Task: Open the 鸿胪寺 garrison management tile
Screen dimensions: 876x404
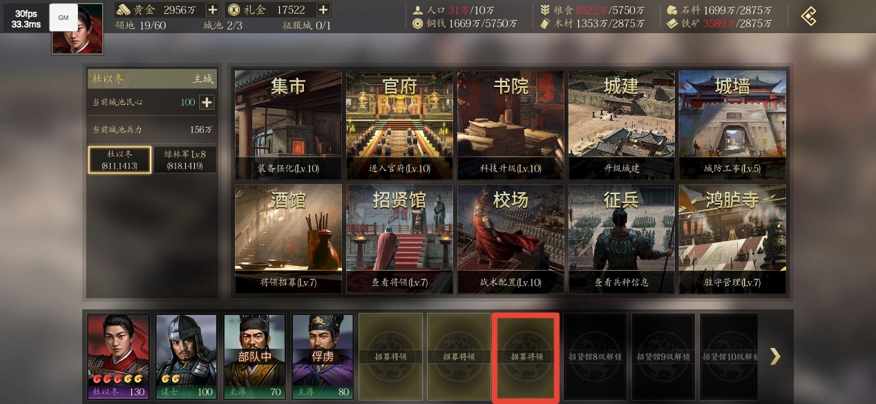Action: pos(732,238)
